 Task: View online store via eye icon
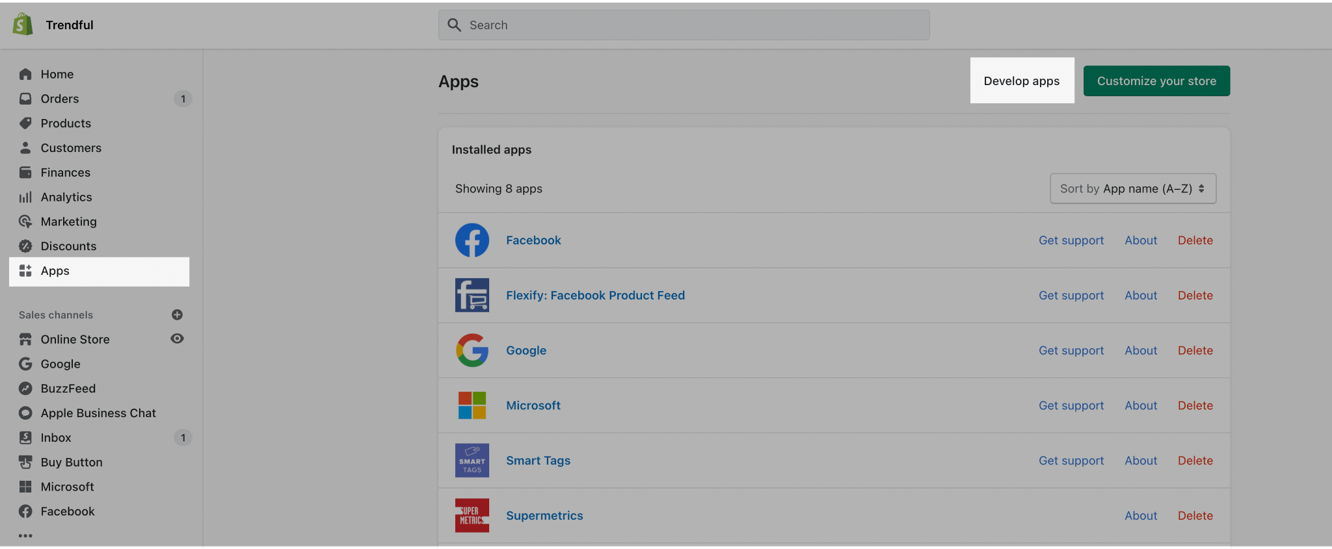[177, 339]
